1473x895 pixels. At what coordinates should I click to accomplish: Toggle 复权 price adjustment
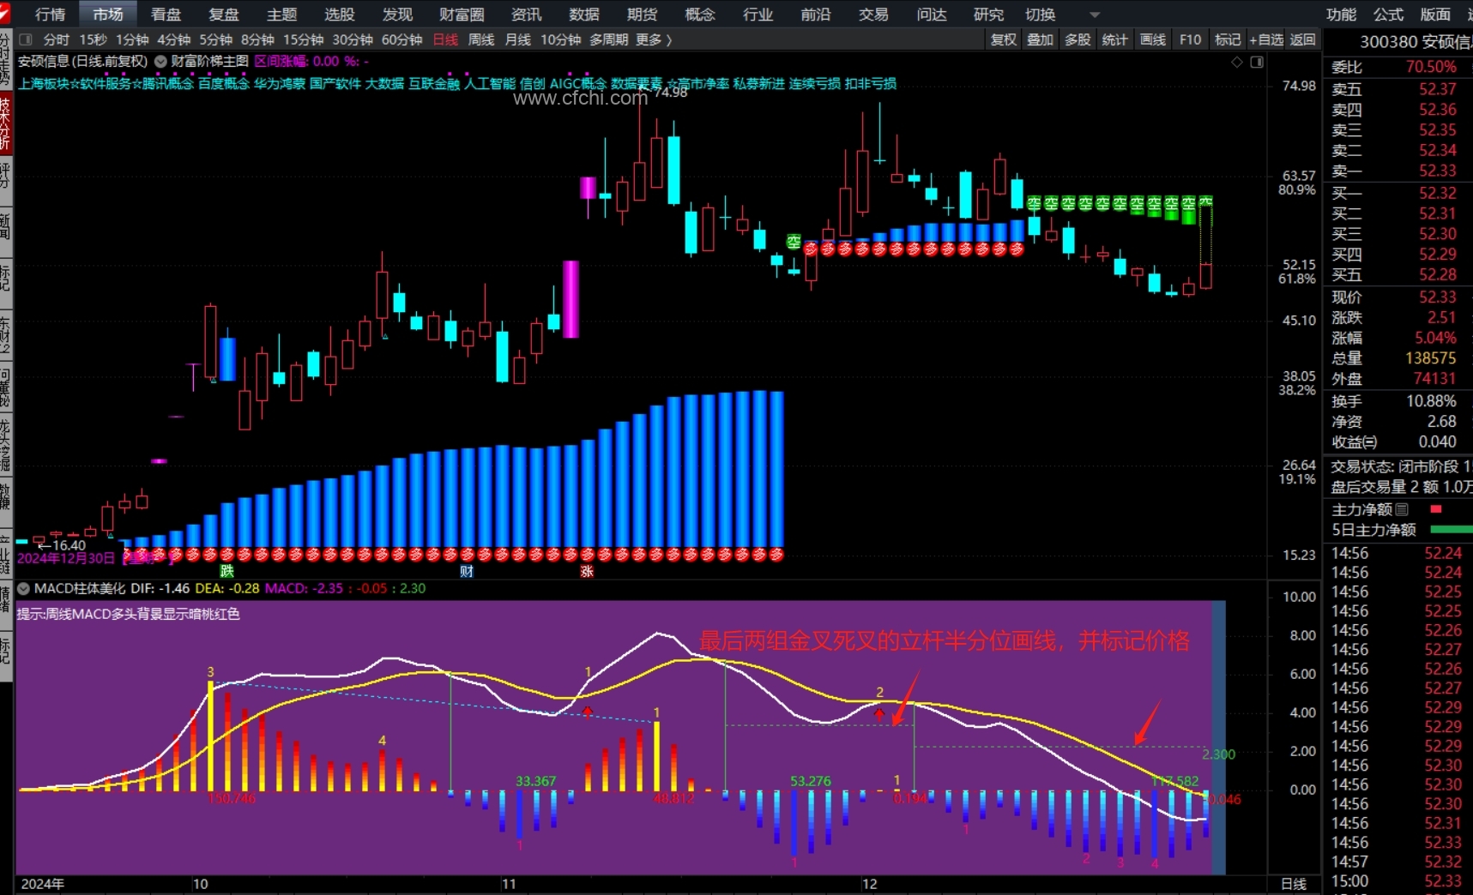coord(1003,39)
